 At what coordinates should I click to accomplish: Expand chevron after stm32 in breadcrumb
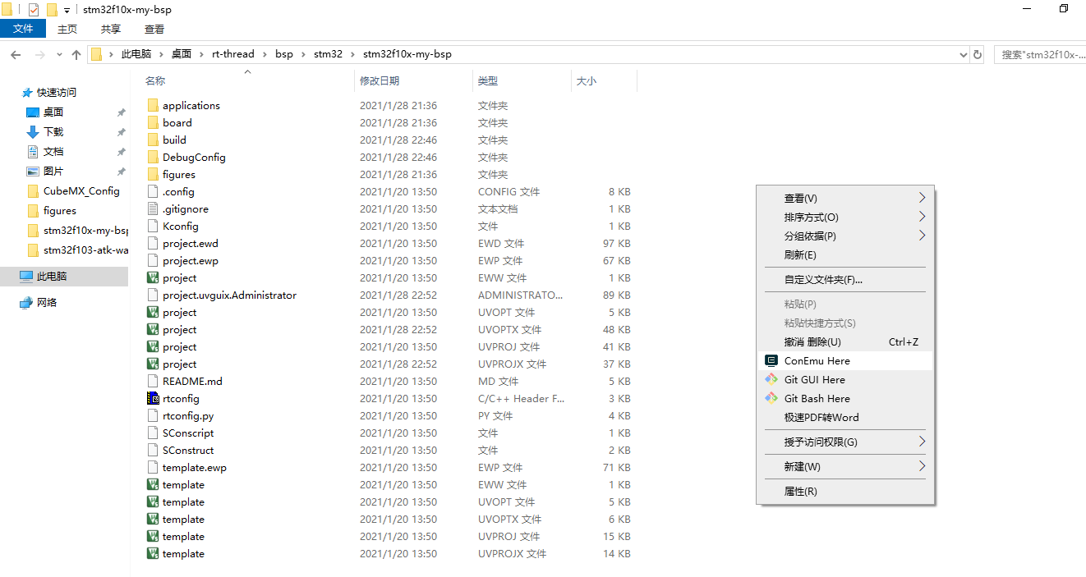pyautogui.click(x=352, y=54)
